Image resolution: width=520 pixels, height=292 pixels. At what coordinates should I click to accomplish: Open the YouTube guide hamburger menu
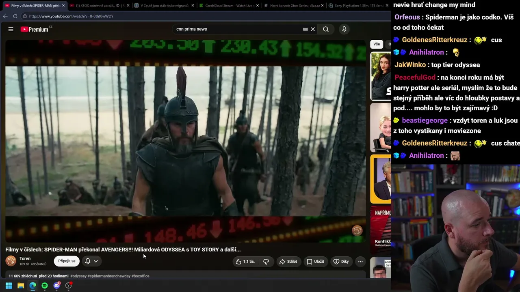(11, 29)
